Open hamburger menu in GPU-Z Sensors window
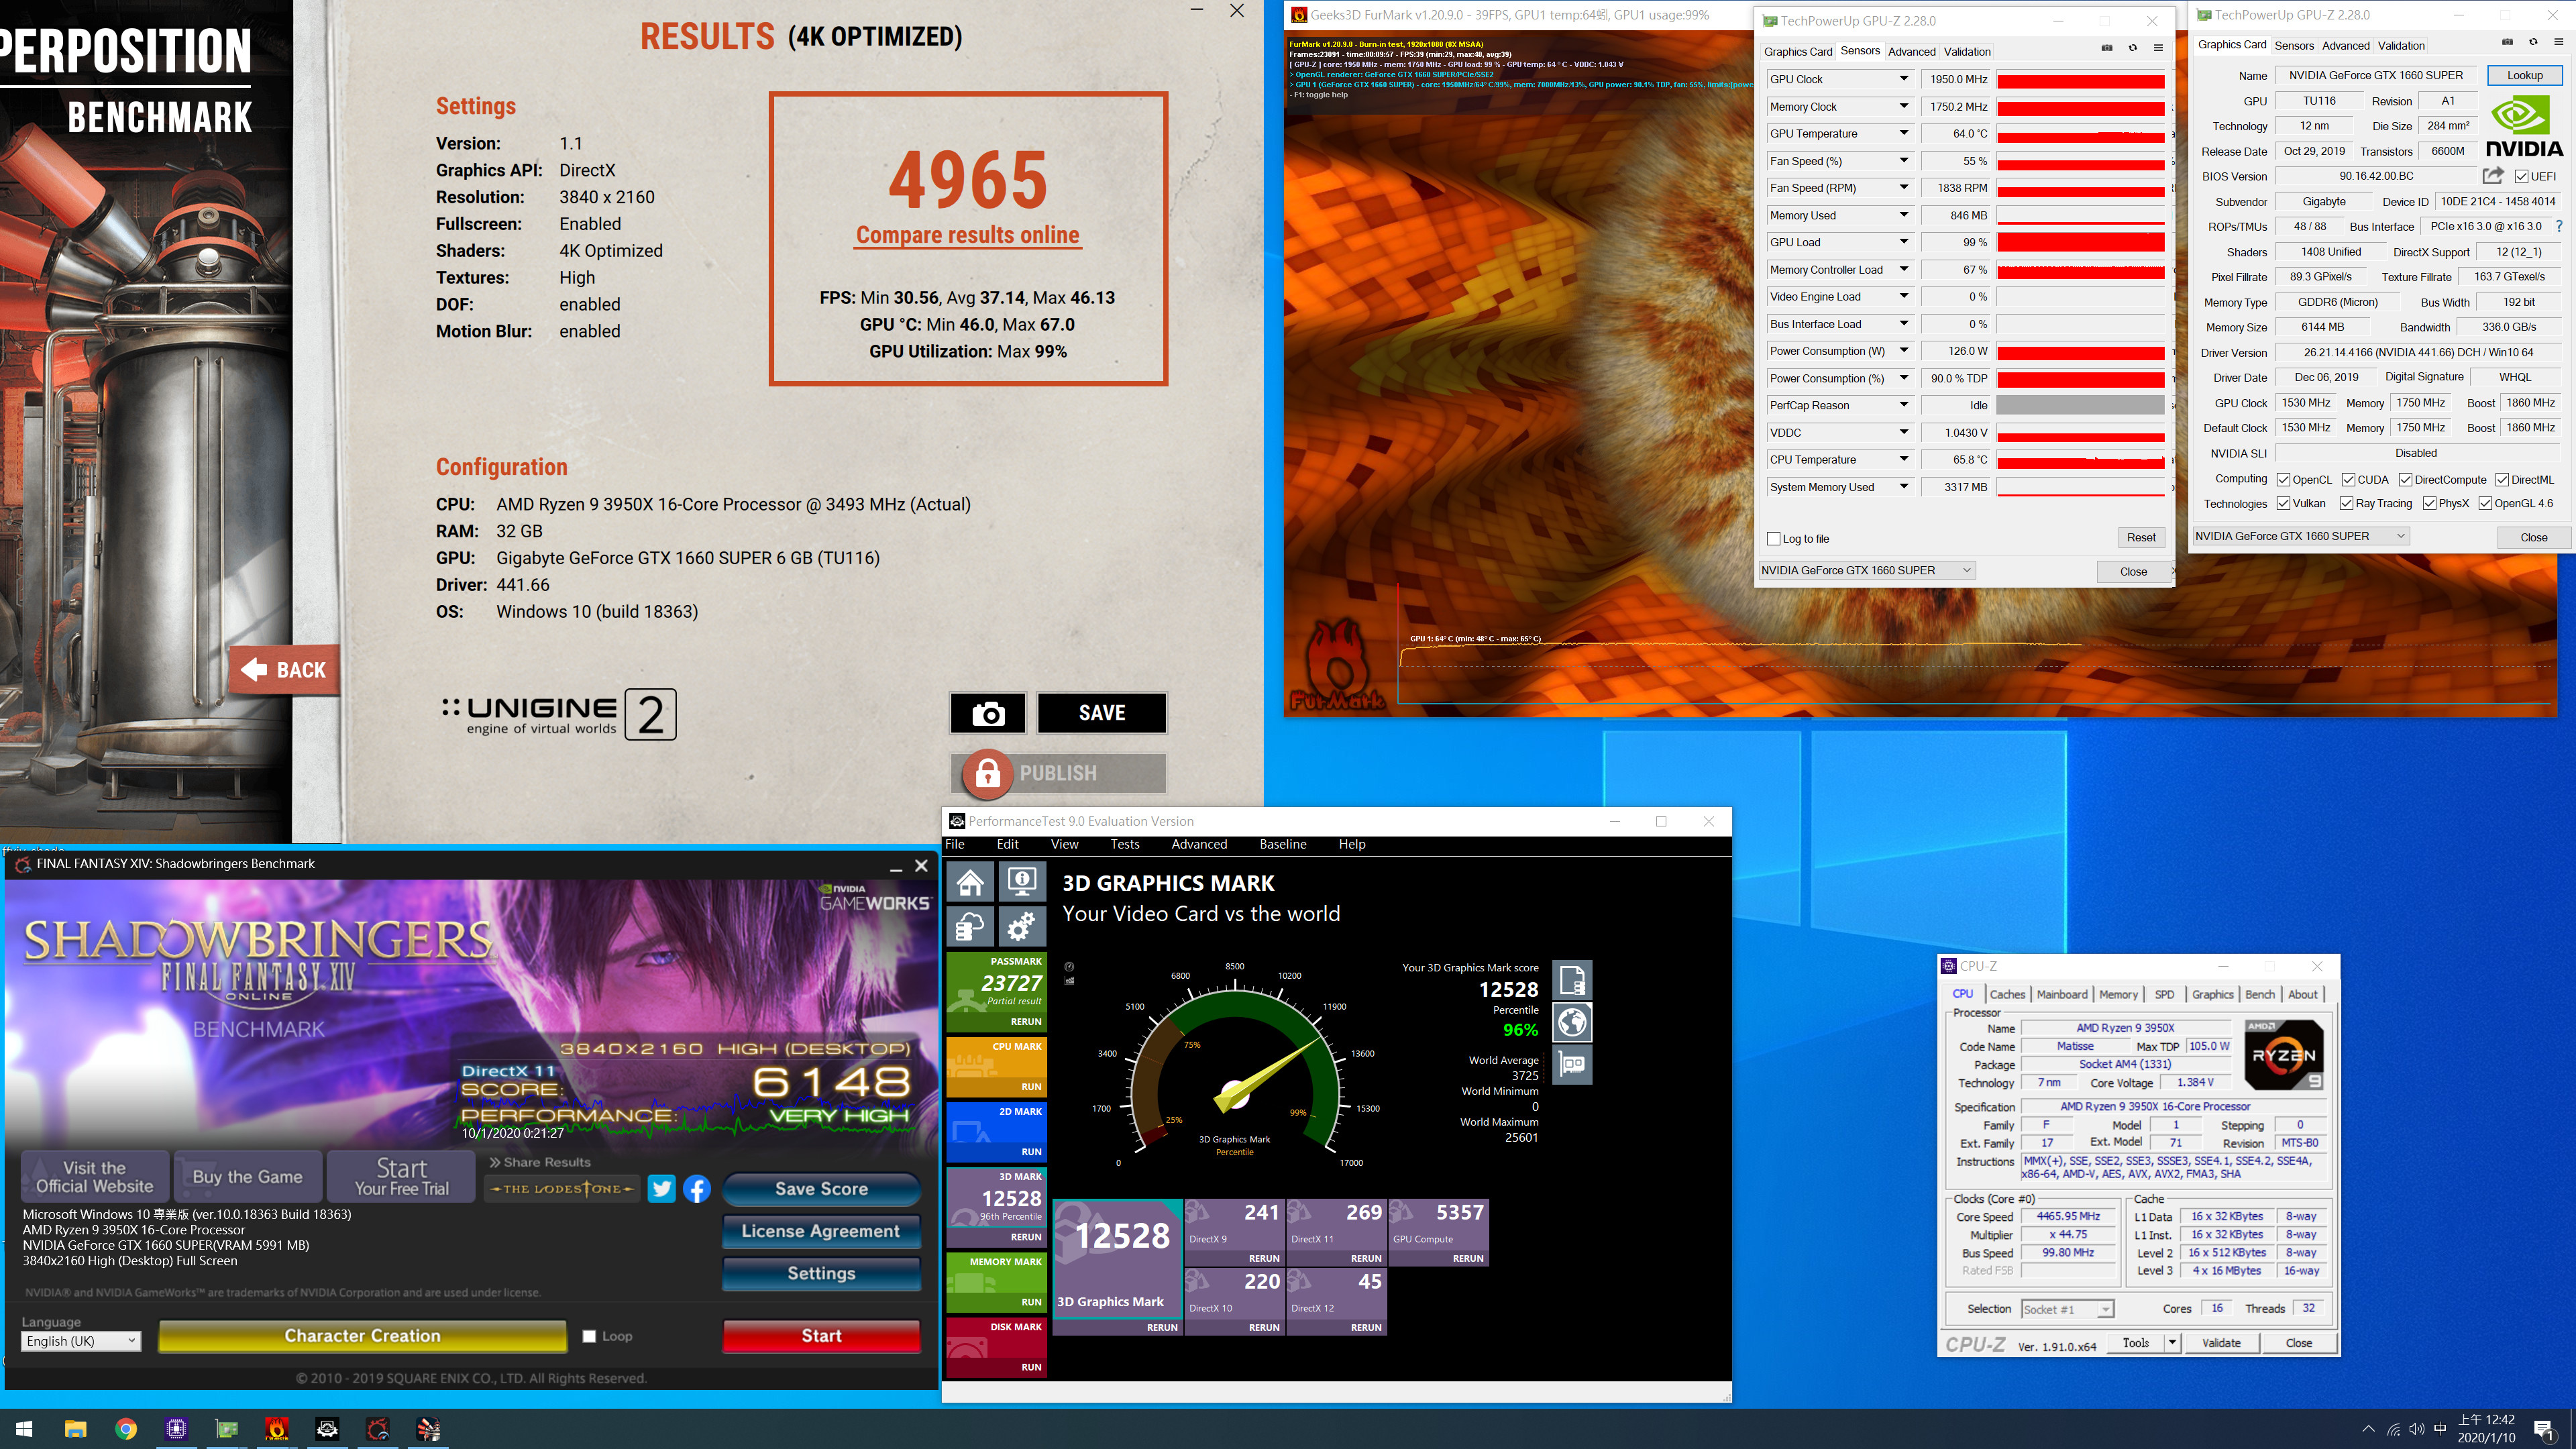This screenshot has width=2576, height=1449. [2158, 49]
